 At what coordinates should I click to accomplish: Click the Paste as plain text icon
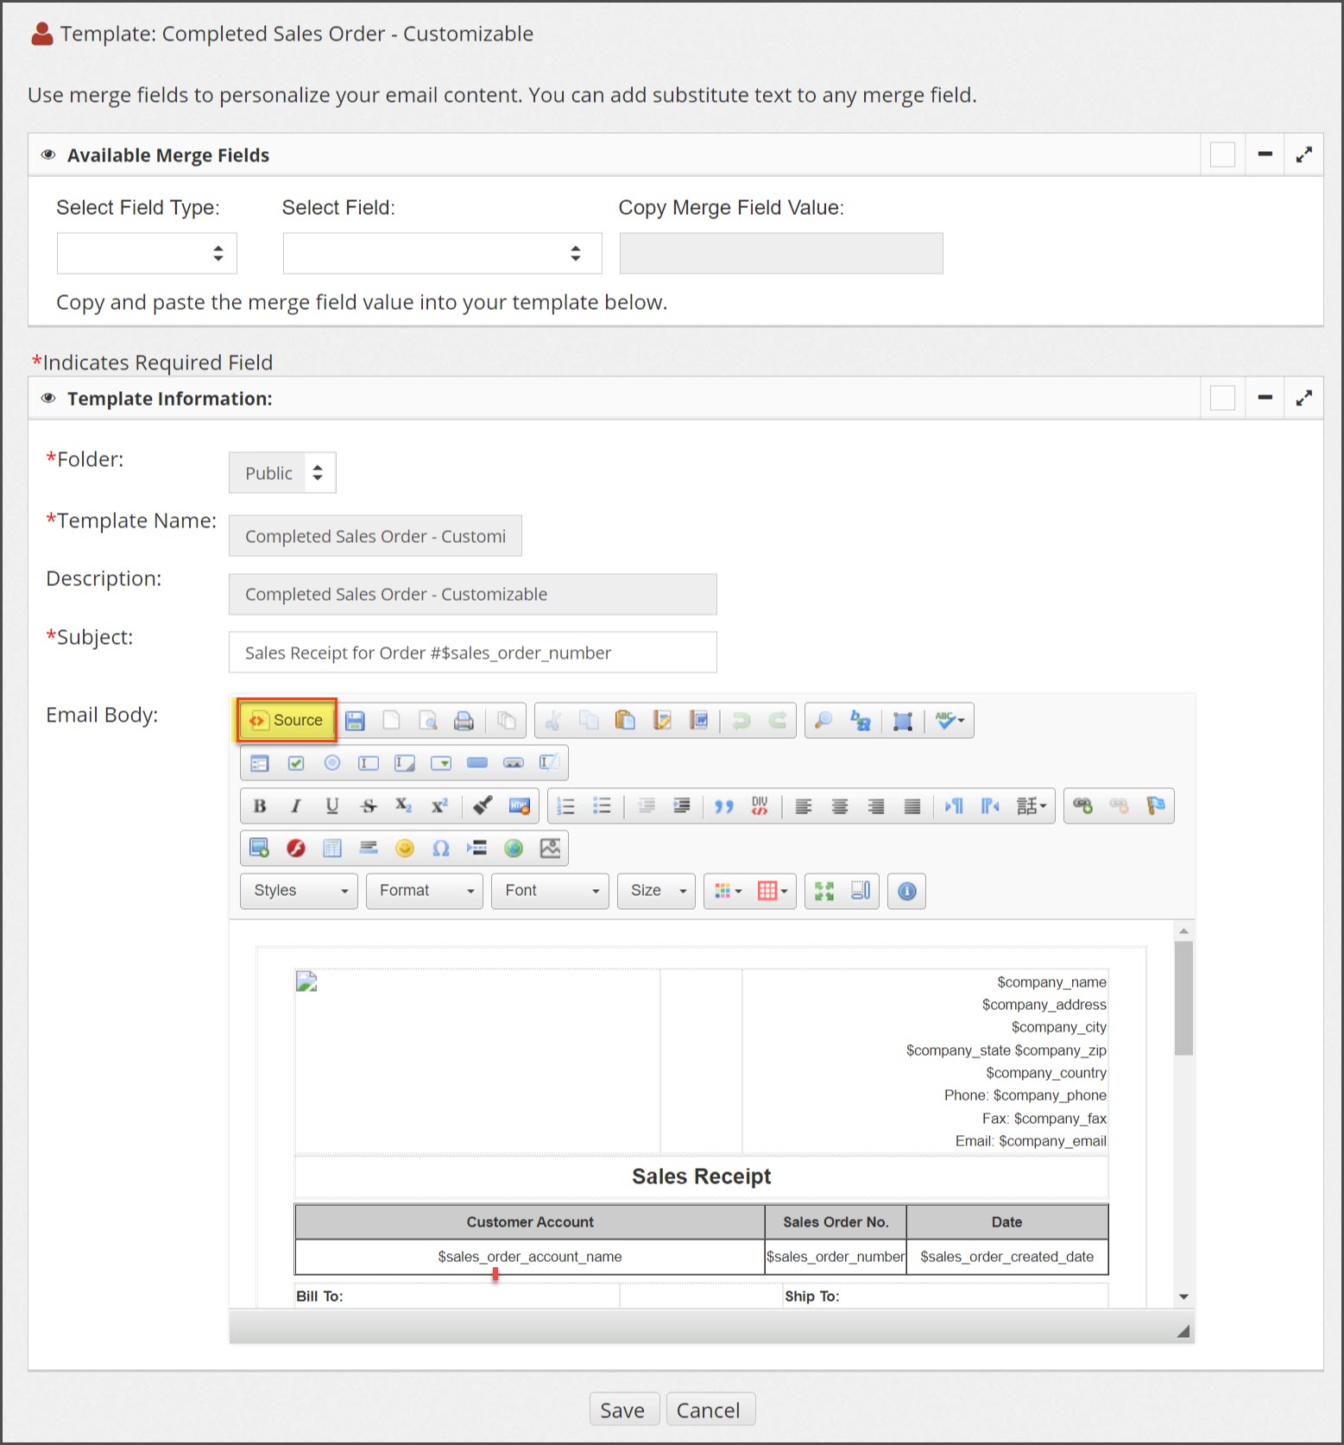coord(662,720)
